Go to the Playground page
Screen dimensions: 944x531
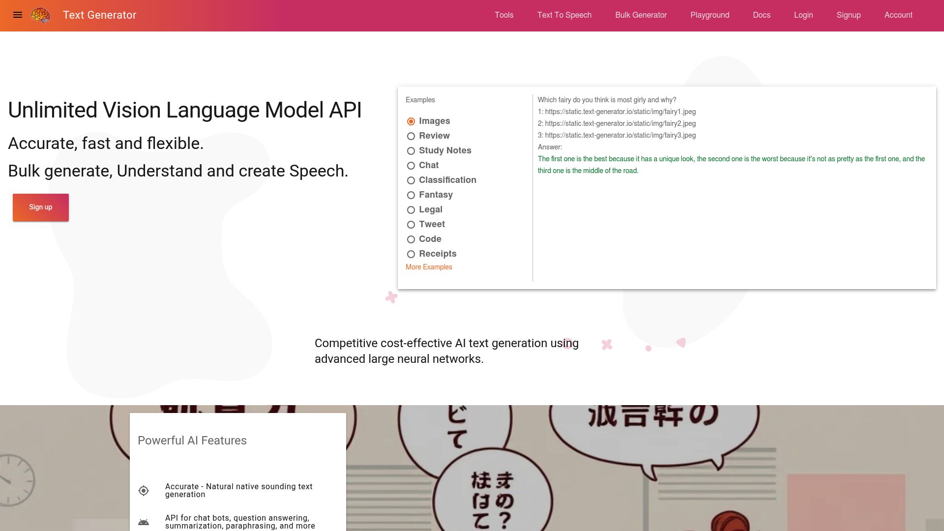[x=709, y=15]
